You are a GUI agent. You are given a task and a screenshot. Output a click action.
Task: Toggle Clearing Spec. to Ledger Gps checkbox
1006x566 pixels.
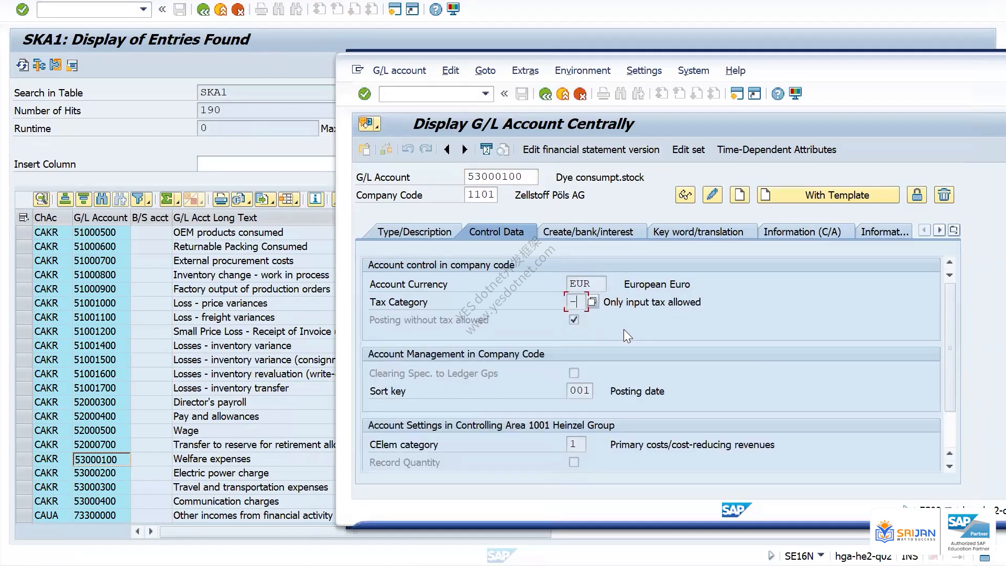[574, 373]
